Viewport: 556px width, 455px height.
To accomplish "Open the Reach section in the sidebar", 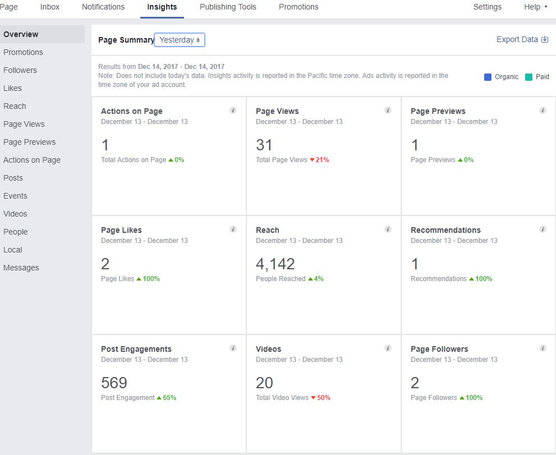I will coord(15,106).
